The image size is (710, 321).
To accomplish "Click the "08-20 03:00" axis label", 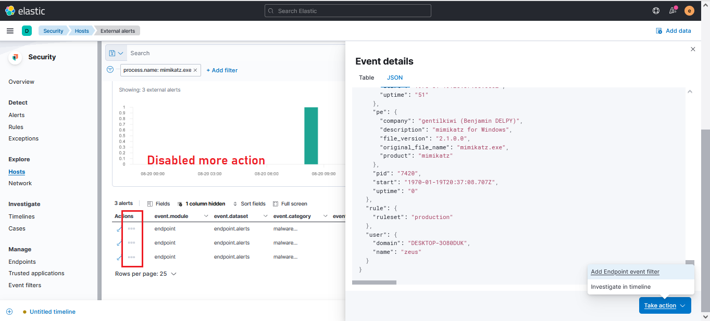I will click(209, 174).
